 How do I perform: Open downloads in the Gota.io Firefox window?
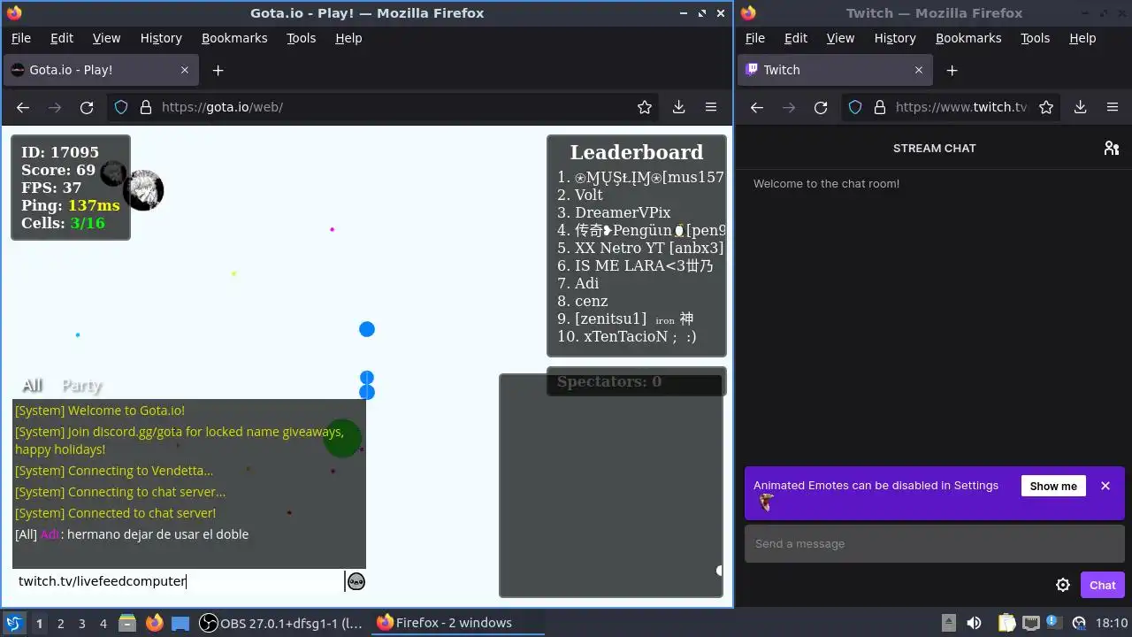pyautogui.click(x=679, y=107)
